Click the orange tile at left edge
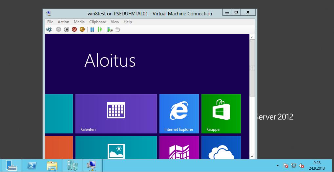The width and height of the screenshot is (334, 172). (59, 147)
